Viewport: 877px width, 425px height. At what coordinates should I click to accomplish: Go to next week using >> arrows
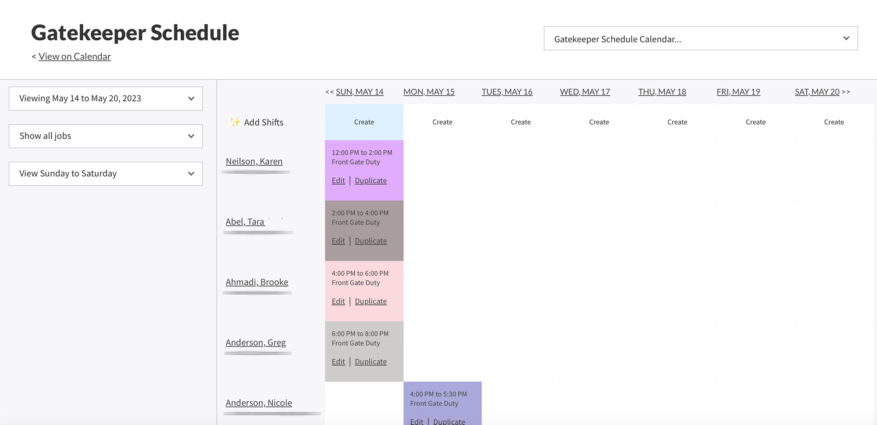(x=846, y=92)
